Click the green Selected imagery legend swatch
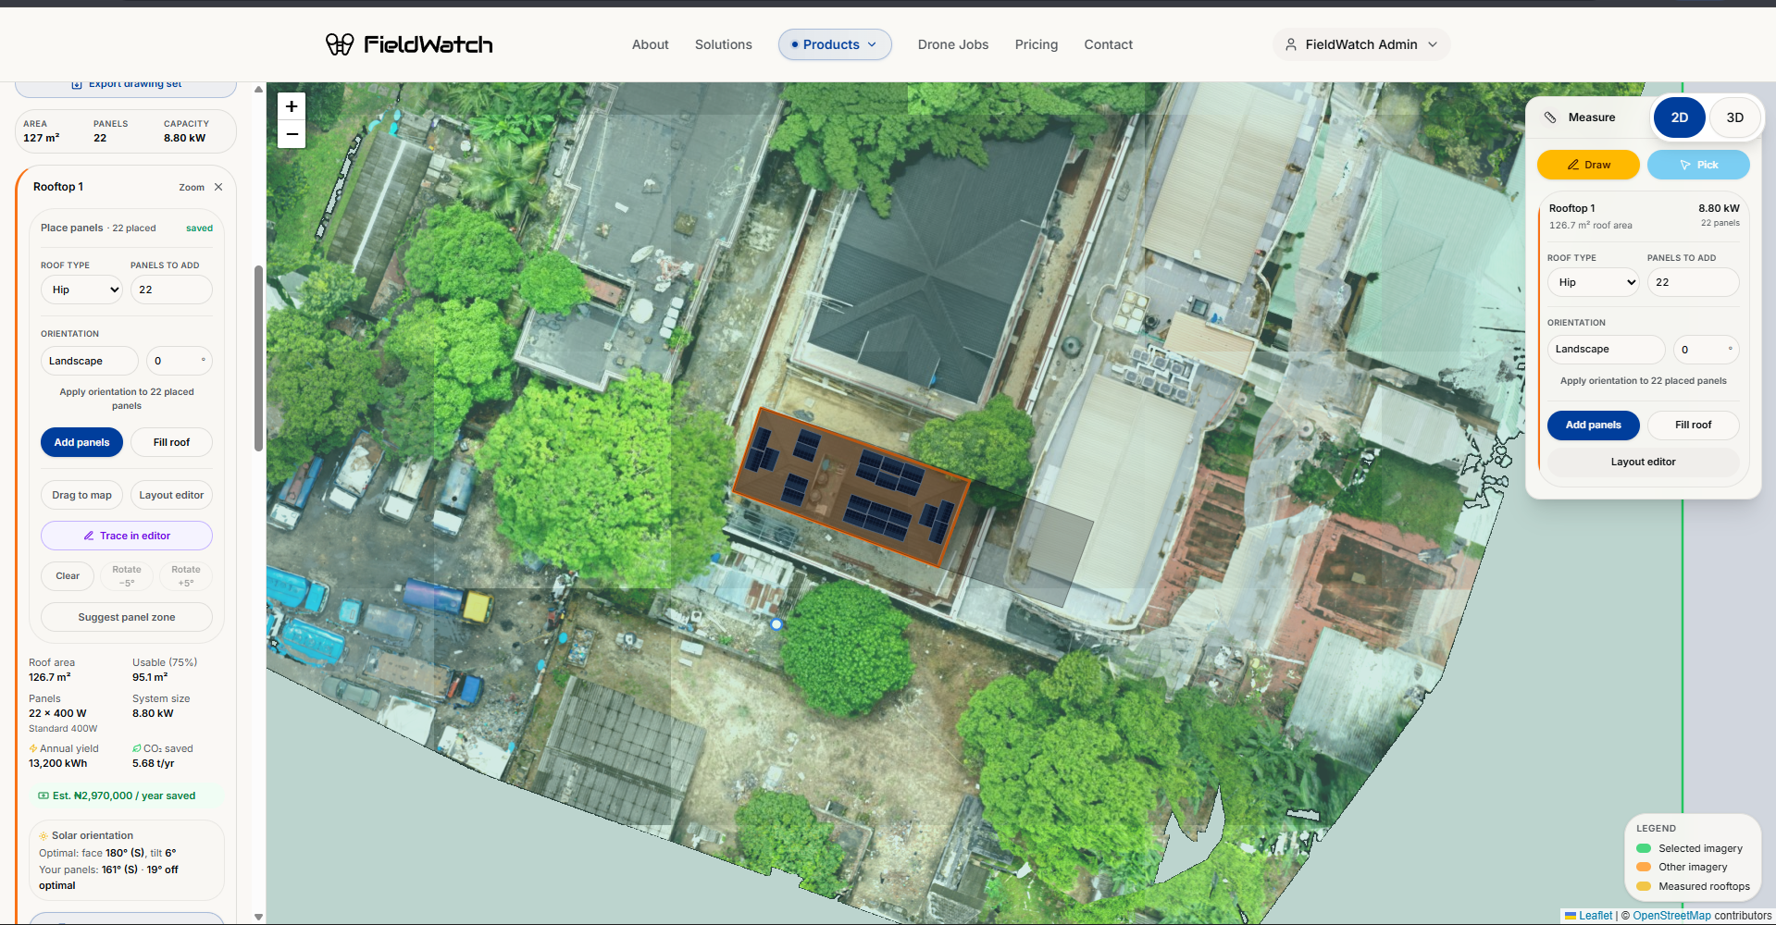1776x925 pixels. tap(1644, 848)
